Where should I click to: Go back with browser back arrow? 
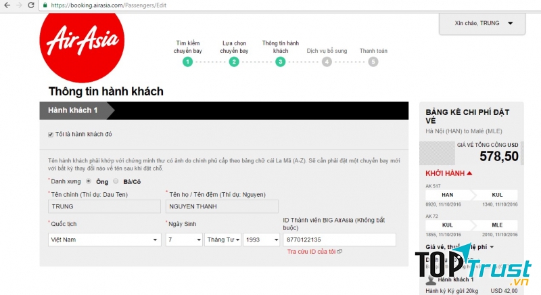click(x=7, y=5)
